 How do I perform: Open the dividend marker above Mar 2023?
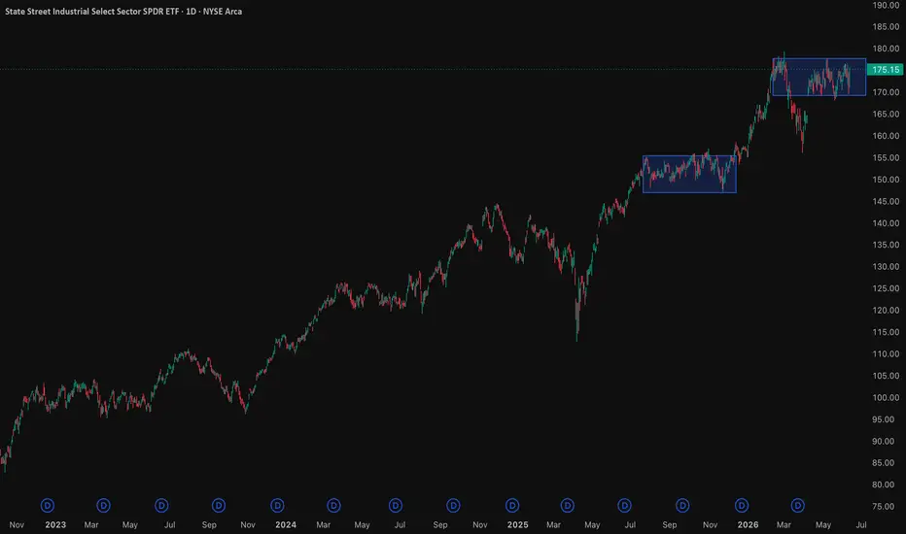pos(103,506)
